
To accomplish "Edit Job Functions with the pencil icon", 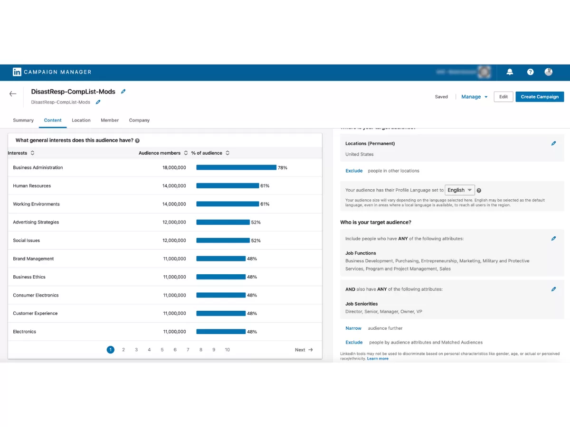I will click(x=553, y=239).
